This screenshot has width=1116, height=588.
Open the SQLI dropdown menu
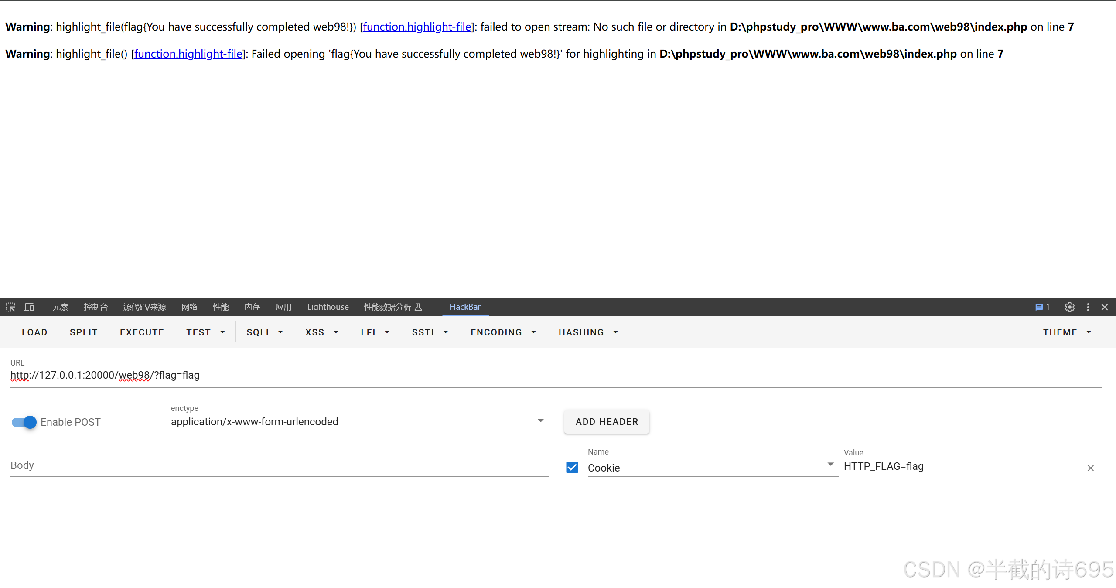(264, 332)
